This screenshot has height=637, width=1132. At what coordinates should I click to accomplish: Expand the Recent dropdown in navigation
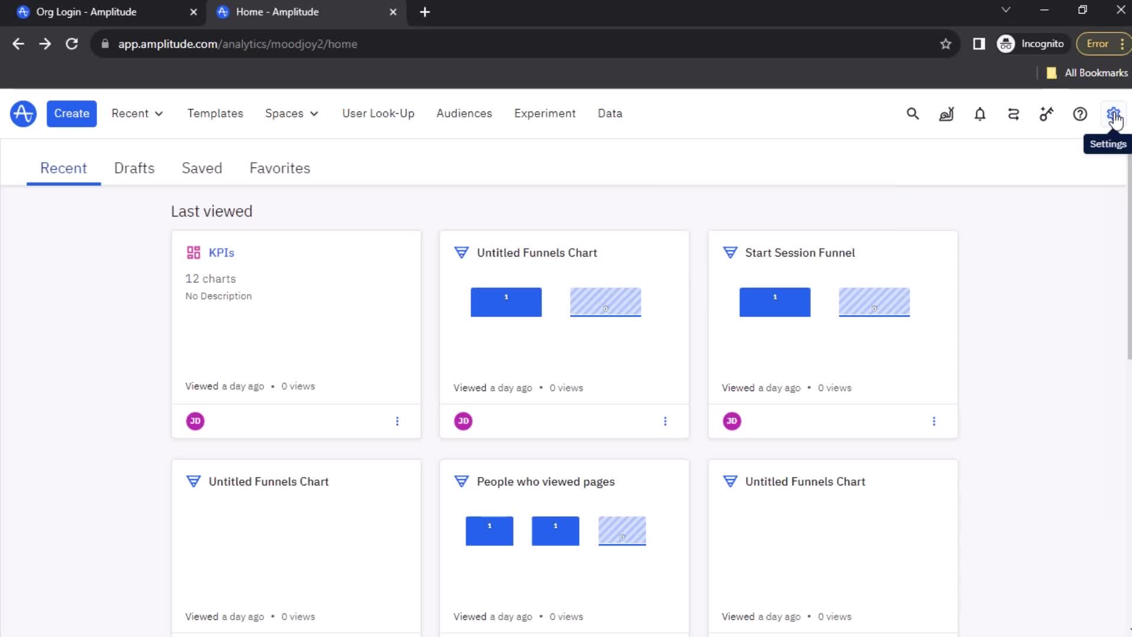(x=137, y=113)
